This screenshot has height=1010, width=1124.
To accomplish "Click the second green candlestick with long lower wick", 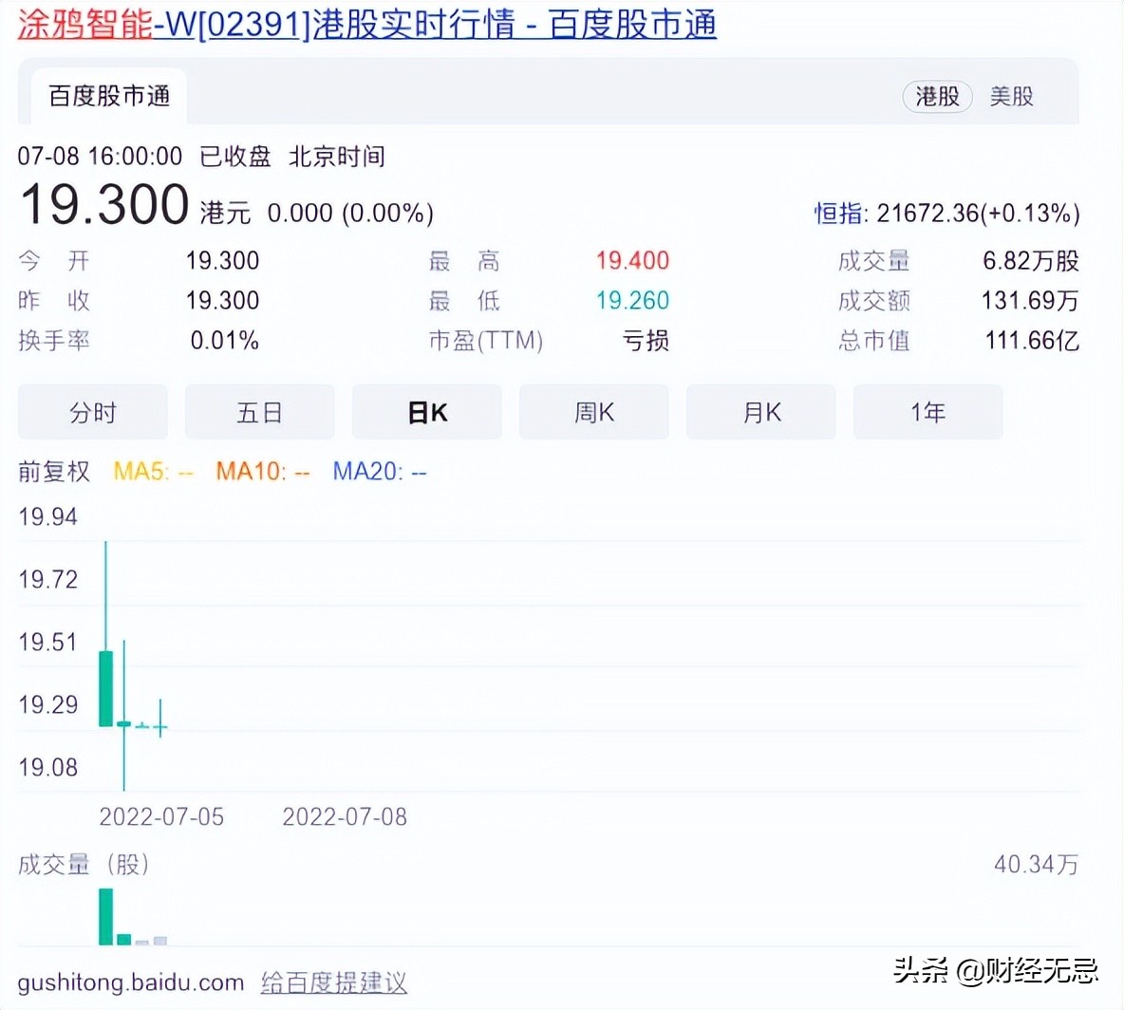I will (x=124, y=717).
